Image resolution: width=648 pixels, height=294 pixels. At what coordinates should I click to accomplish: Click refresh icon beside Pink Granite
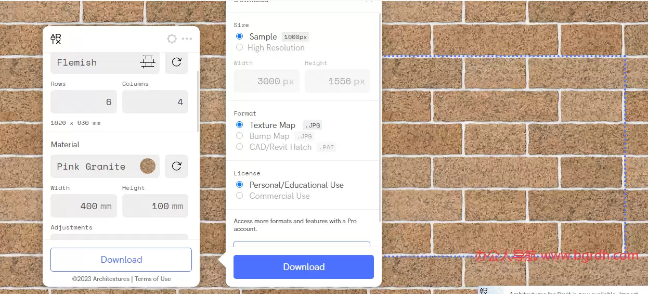point(177,167)
